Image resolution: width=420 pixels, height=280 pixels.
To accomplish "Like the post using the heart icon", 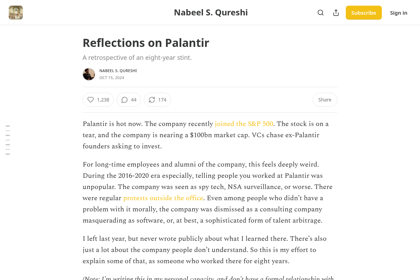I will tap(91, 100).
